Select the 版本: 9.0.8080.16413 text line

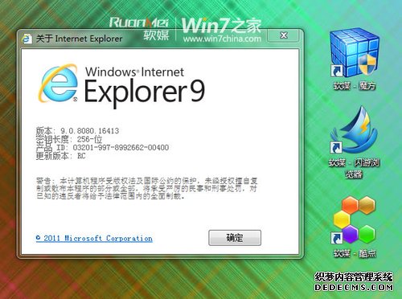pyautogui.click(x=77, y=131)
